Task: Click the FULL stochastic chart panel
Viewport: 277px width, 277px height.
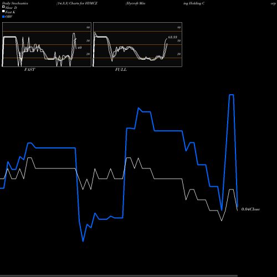Action: pos(137,44)
